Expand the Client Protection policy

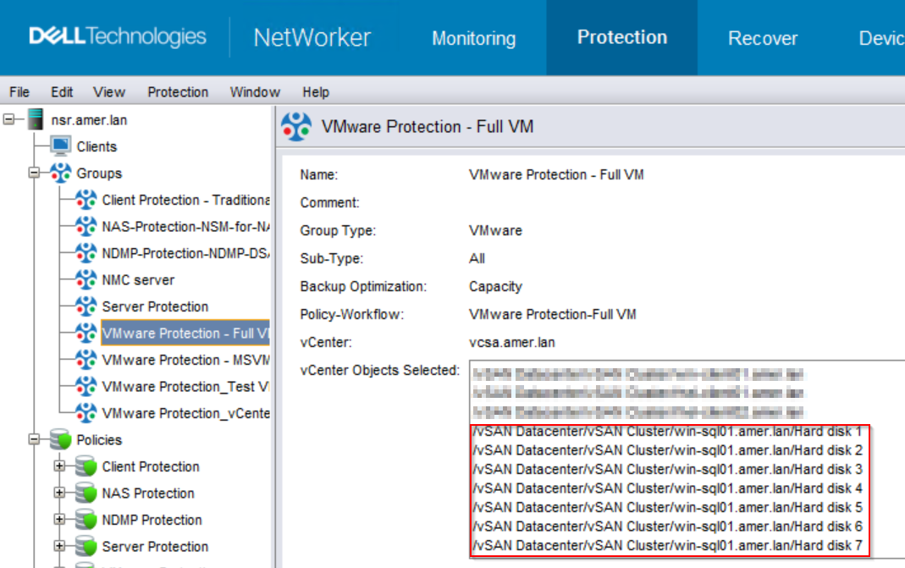click(59, 466)
